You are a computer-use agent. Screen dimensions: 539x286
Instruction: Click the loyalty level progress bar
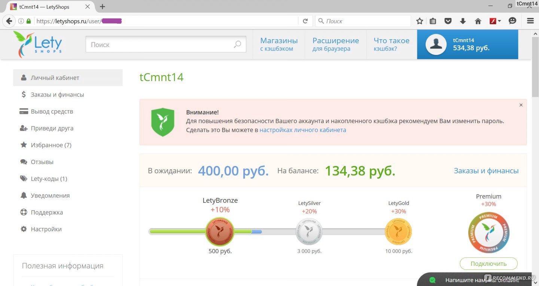(280, 232)
